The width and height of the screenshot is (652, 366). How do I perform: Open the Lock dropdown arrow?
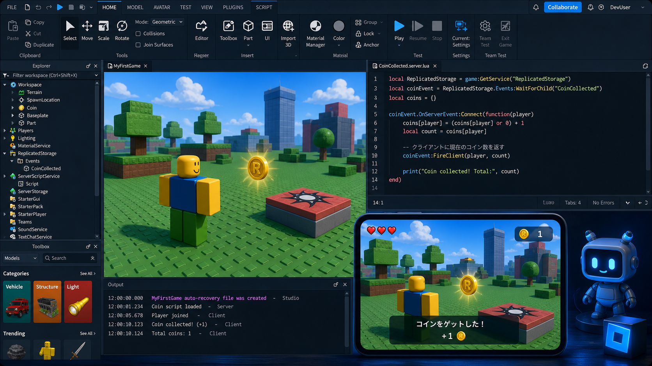[379, 34]
